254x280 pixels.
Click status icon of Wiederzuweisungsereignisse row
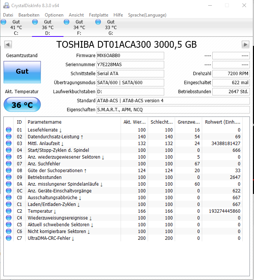(x=9, y=218)
